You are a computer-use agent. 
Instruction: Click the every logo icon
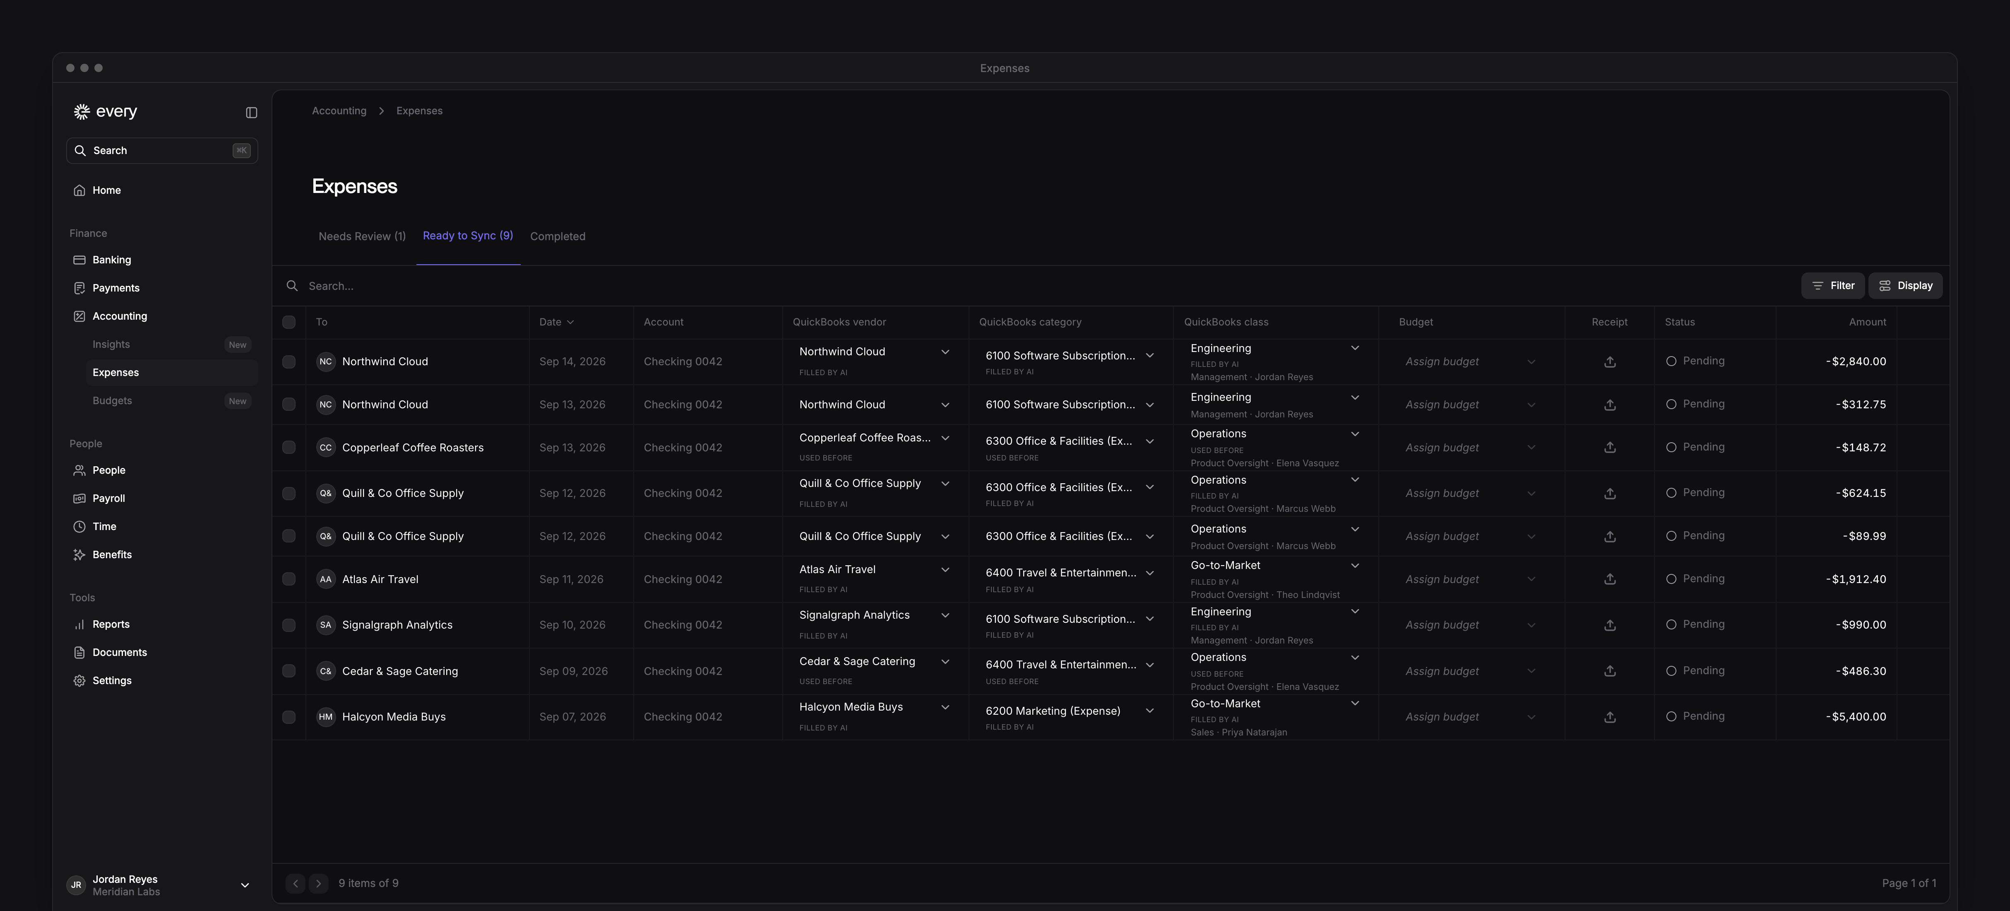(x=81, y=112)
